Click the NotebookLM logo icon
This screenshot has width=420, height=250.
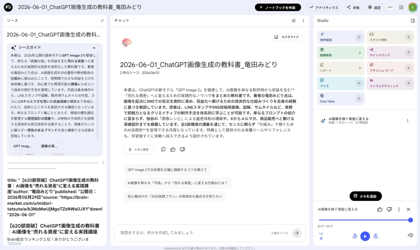point(8,7)
